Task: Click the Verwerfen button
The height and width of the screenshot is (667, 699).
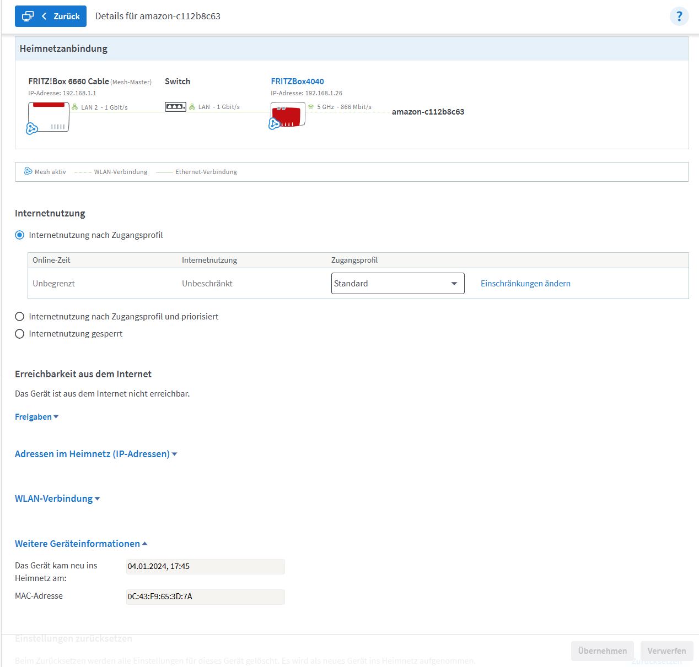Action: pos(666,651)
